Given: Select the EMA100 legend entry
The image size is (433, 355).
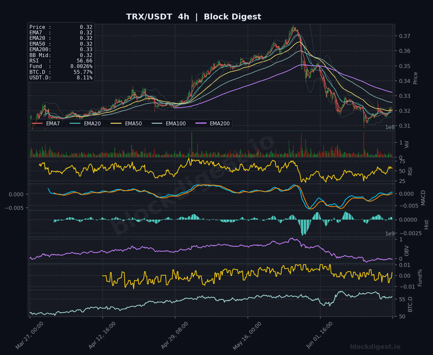Looking at the screenshot, I should 168,123.
